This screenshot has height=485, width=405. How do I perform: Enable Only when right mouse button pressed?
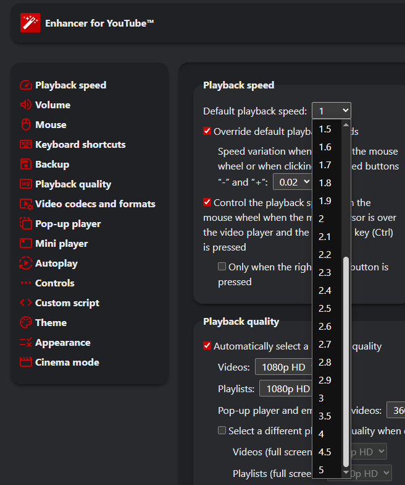click(x=222, y=266)
